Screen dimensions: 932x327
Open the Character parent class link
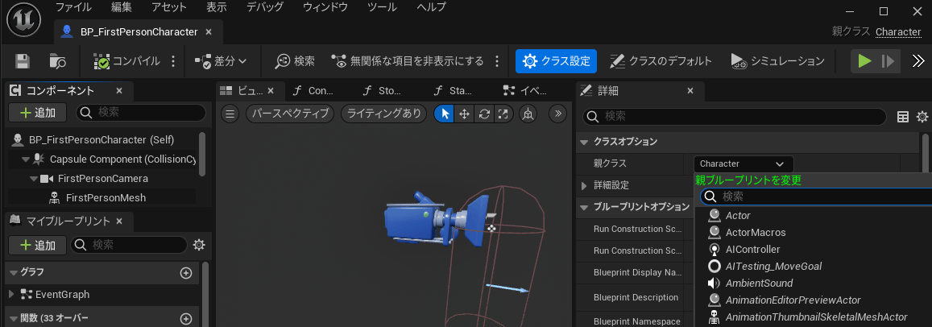click(x=898, y=31)
